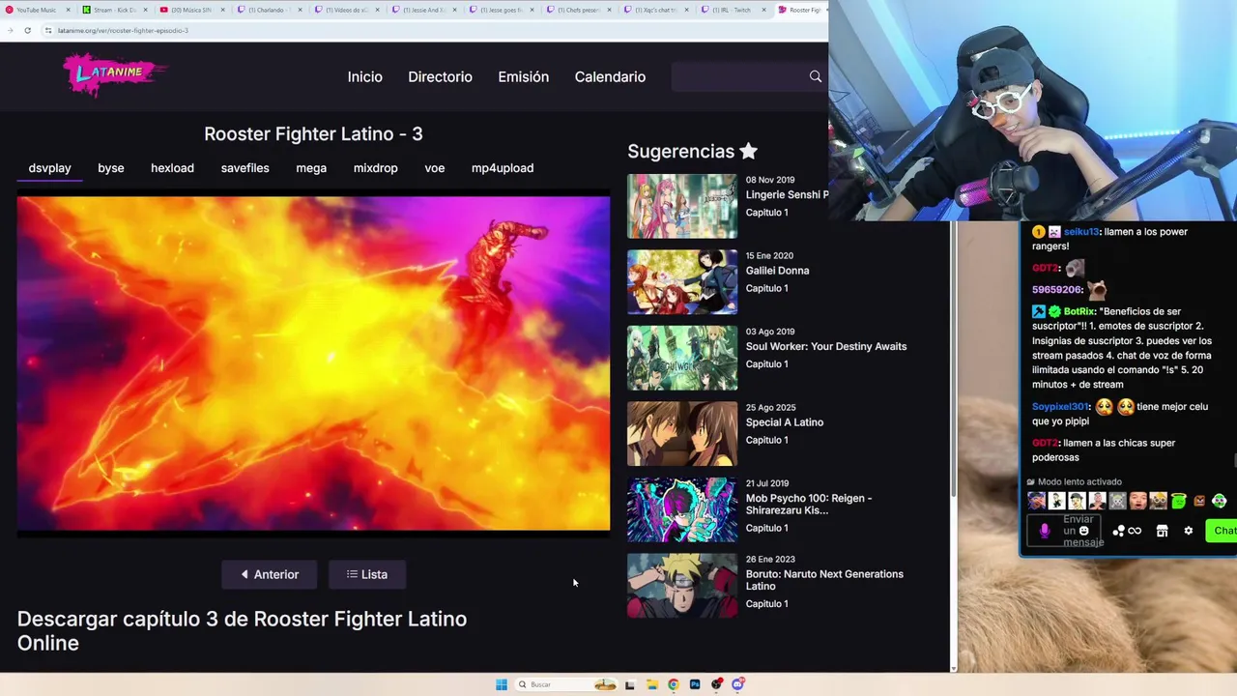Click the browser address bar URL

tap(123, 30)
